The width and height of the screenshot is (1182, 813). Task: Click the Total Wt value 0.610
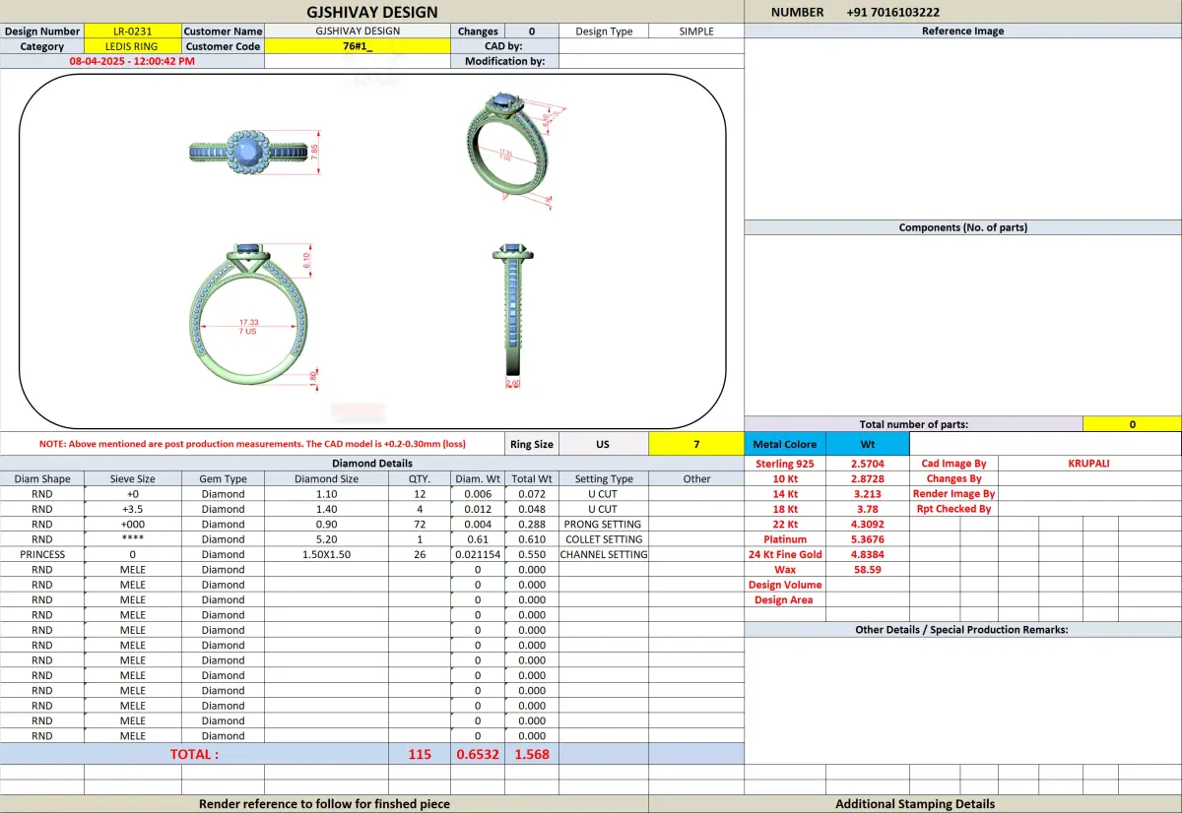(532, 539)
